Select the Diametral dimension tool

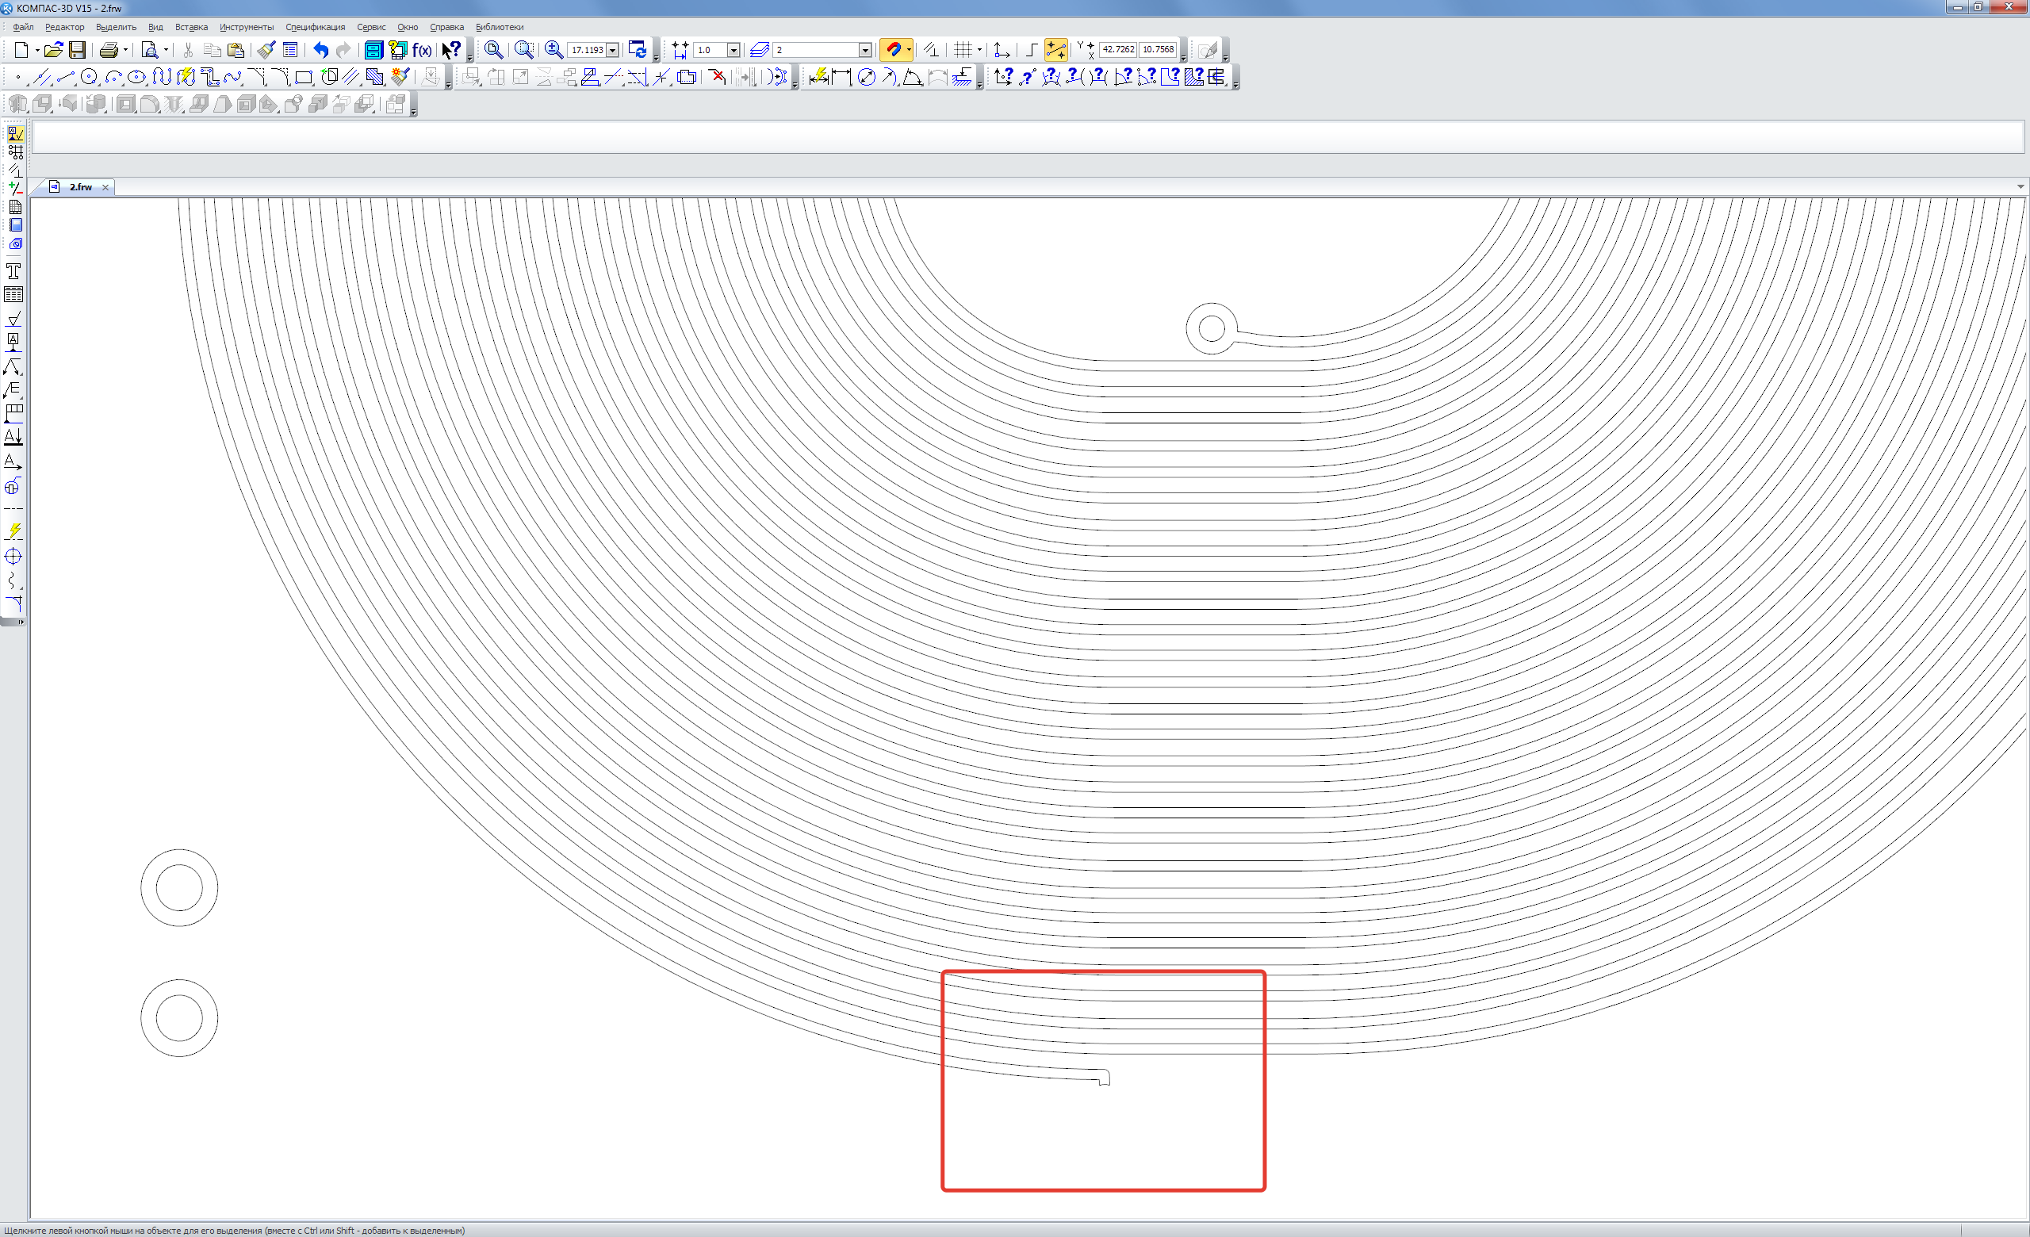pos(866,78)
